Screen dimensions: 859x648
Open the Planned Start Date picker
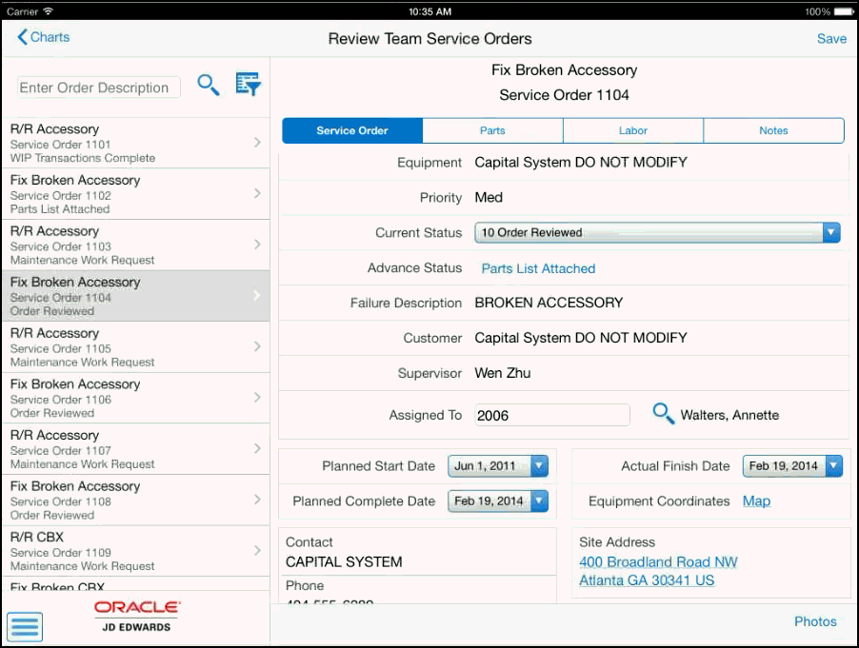(539, 466)
